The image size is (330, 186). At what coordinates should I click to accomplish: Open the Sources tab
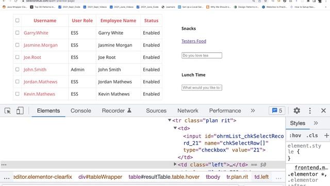[x=156, y=111]
